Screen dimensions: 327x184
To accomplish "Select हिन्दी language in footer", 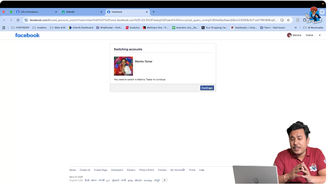I will (87, 180).
